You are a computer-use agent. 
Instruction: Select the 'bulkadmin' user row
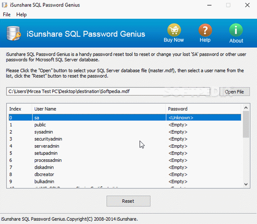point(125,182)
